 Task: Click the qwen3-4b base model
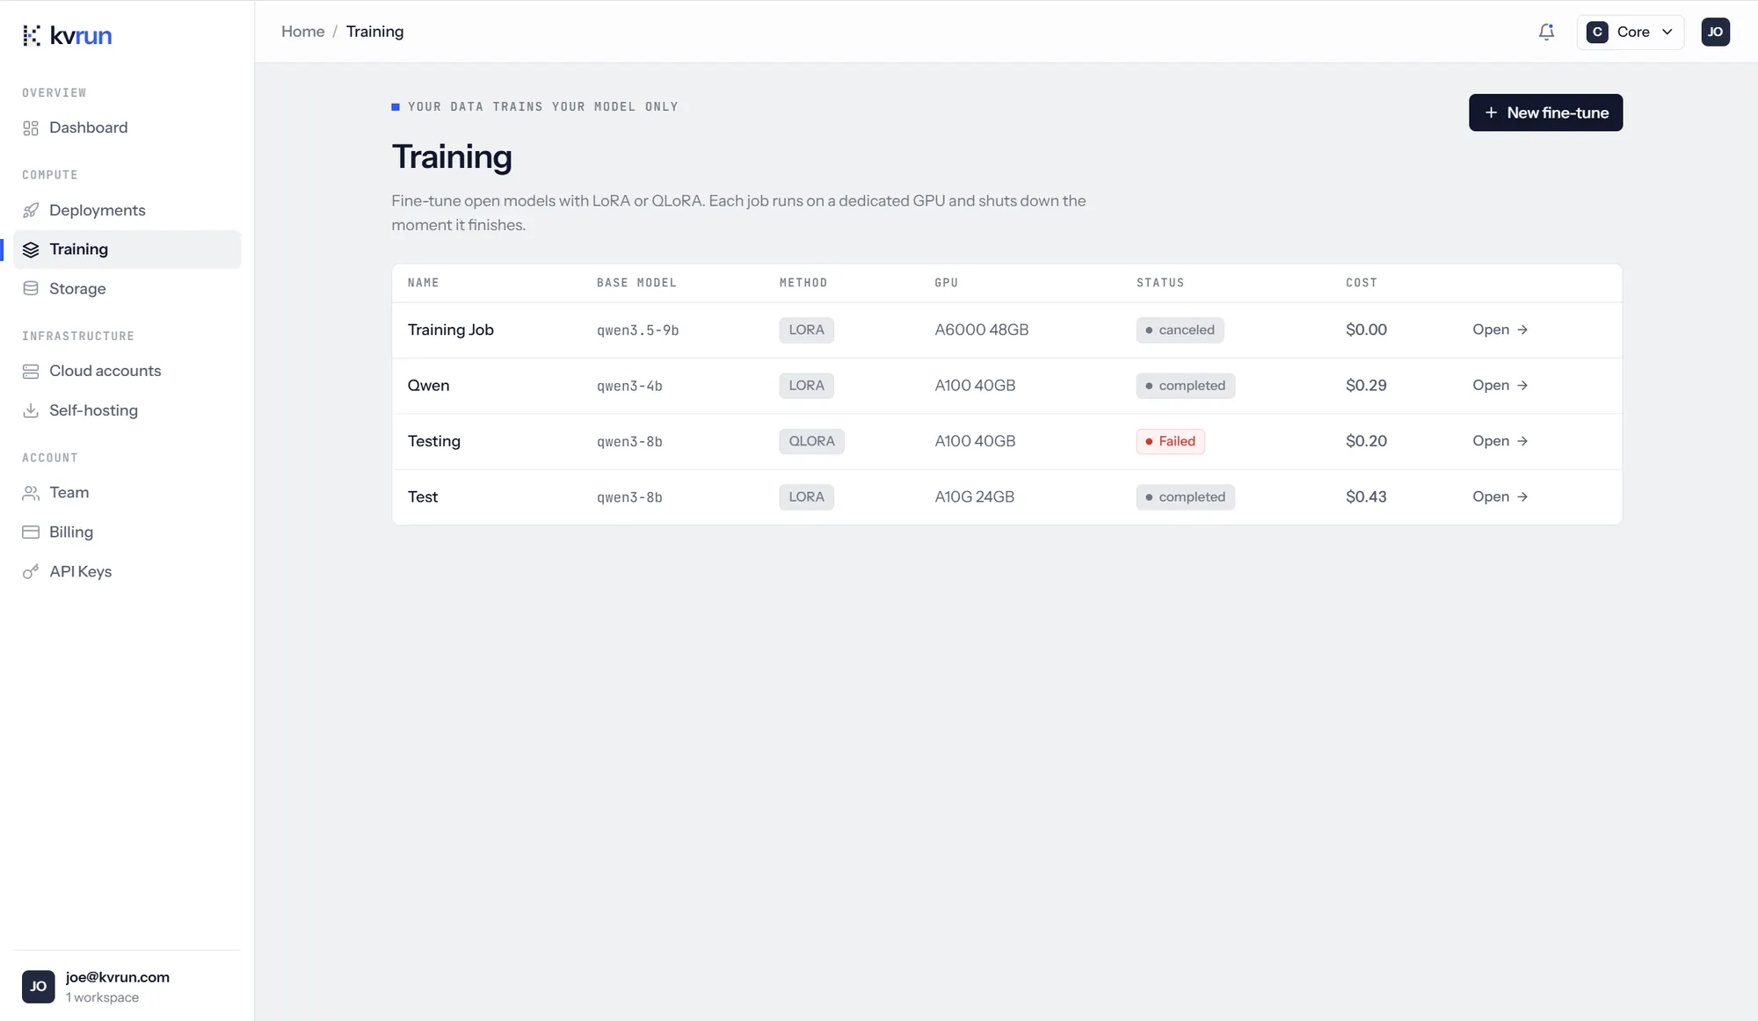pos(629,386)
